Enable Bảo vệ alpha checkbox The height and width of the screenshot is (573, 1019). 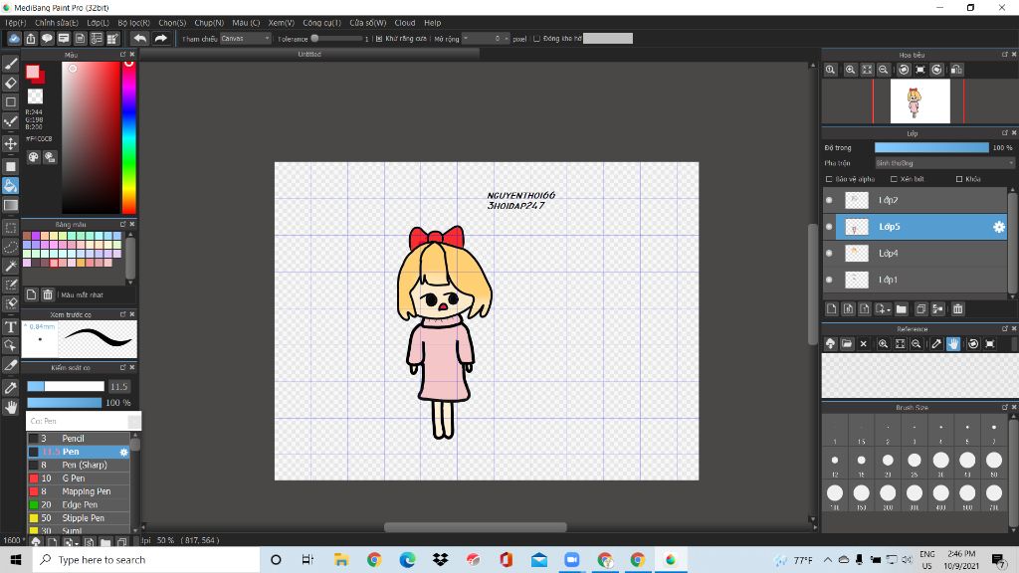point(829,179)
